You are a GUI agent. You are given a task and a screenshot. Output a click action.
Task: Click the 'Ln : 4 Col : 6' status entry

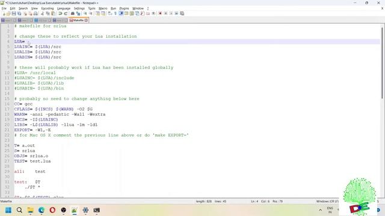[x=260, y=202]
